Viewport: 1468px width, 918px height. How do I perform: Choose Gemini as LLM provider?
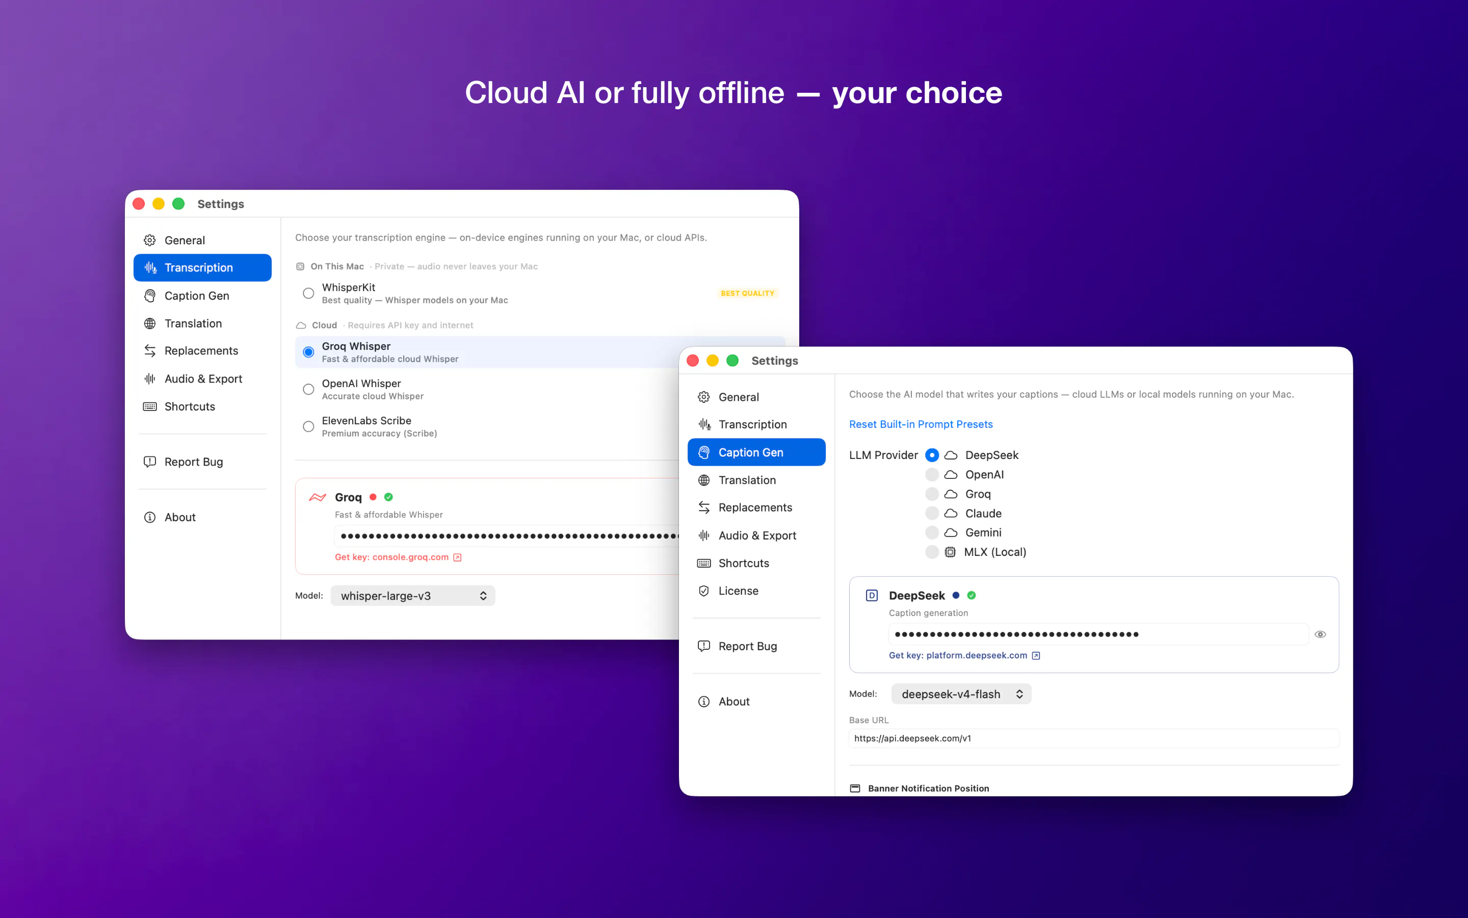click(x=932, y=532)
